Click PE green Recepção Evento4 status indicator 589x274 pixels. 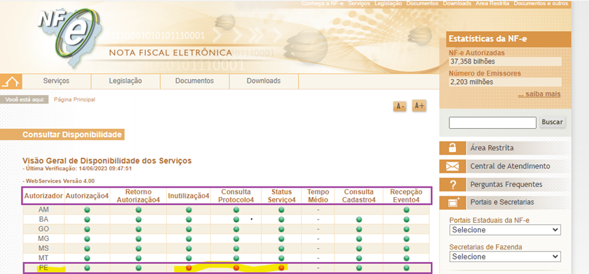coord(406,268)
